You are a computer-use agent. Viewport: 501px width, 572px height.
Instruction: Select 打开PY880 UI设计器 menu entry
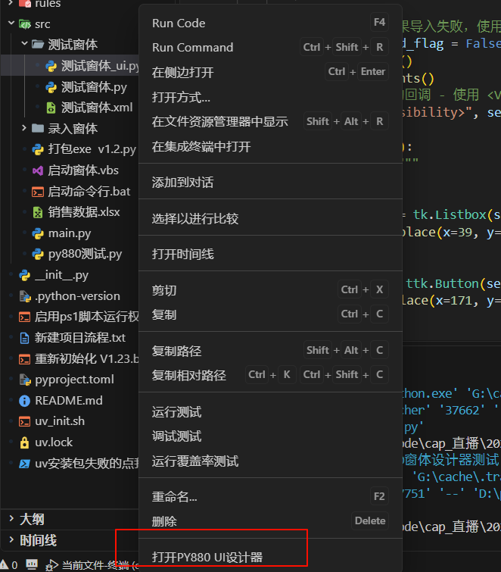click(270, 557)
